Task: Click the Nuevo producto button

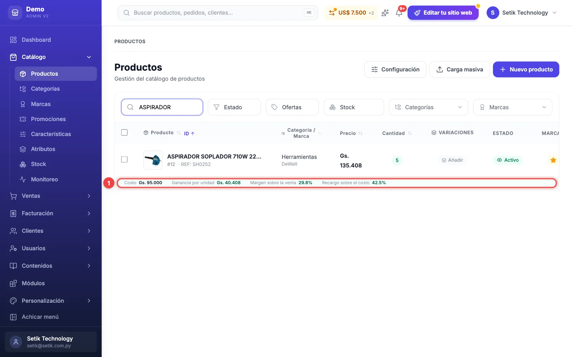Action: (526, 69)
